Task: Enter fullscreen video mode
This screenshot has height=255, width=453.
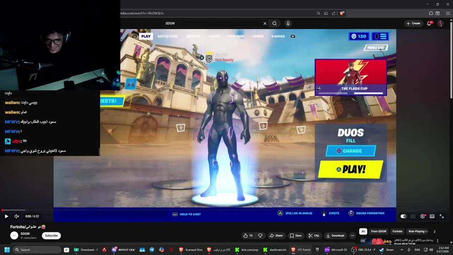Action: point(442,216)
